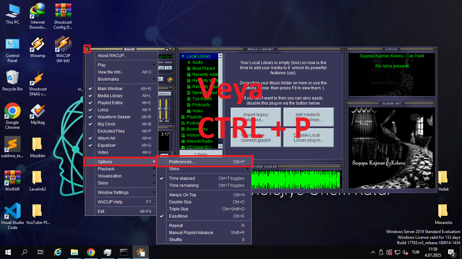Open WACUP Help menu entry
The height and width of the screenshot is (259, 462).
(121, 202)
